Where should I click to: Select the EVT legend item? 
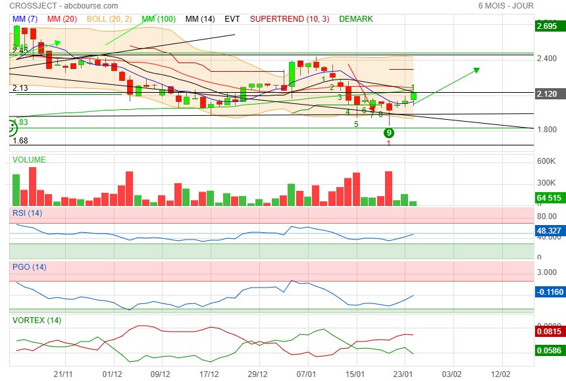pyautogui.click(x=232, y=19)
